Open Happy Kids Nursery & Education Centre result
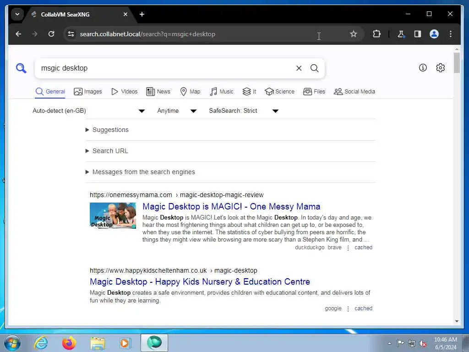469x352 pixels. pyautogui.click(x=200, y=282)
